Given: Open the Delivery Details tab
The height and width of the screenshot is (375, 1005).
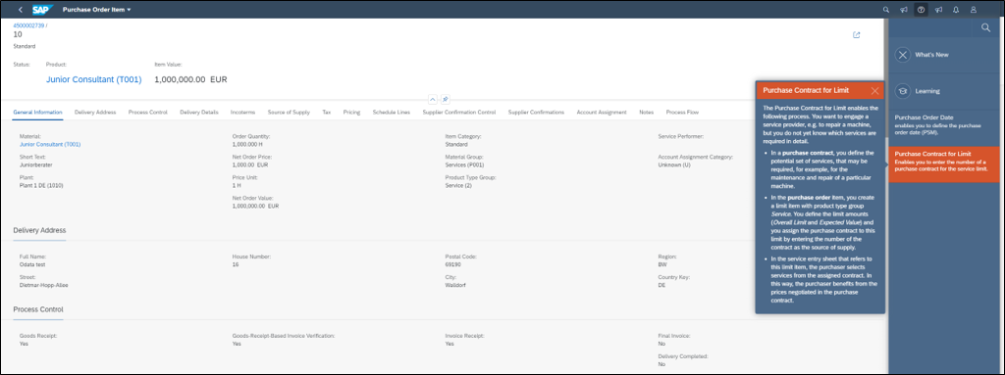Looking at the screenshot, I should 198,112.
